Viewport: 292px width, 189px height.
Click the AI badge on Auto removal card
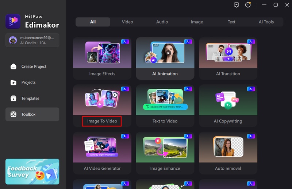point(251,136)
